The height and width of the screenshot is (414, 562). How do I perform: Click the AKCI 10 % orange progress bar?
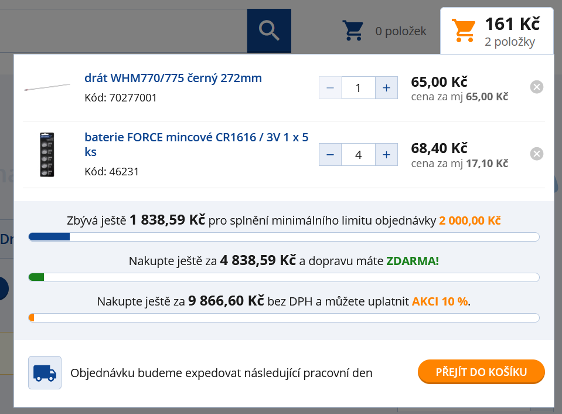[284, 318]
